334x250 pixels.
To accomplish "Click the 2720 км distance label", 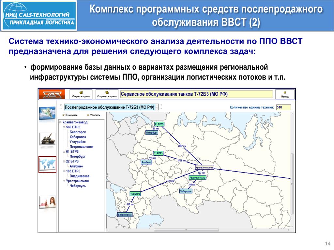I will (x=170, y=181).
